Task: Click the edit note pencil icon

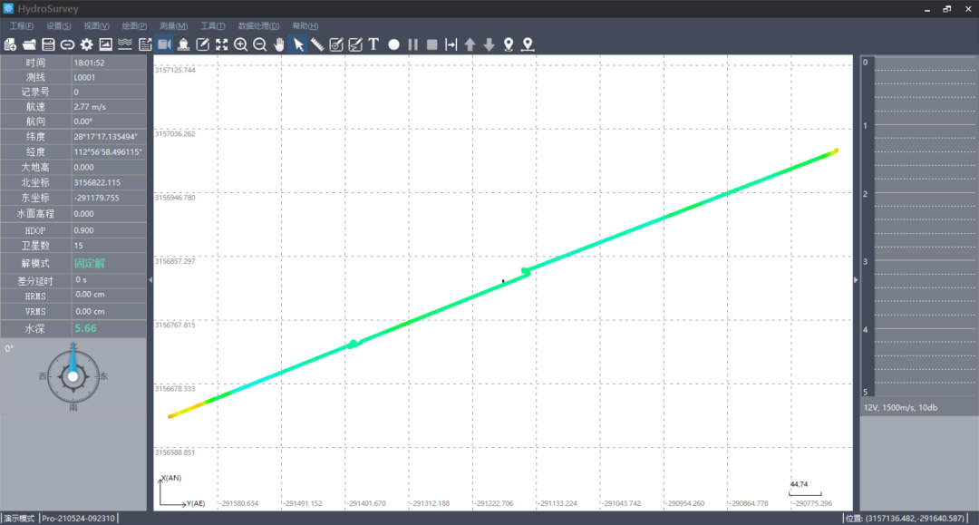Action: 203,44
